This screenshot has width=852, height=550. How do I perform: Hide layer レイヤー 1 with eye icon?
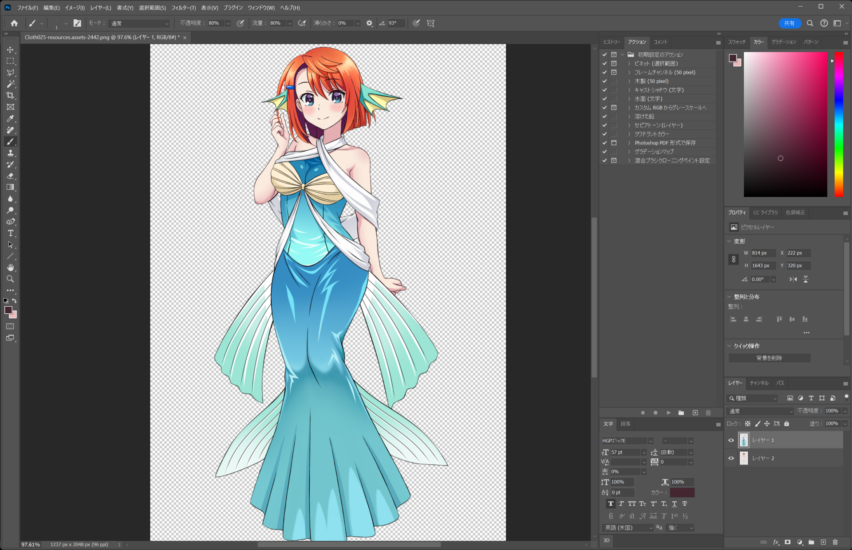click(x=731, y=440)
